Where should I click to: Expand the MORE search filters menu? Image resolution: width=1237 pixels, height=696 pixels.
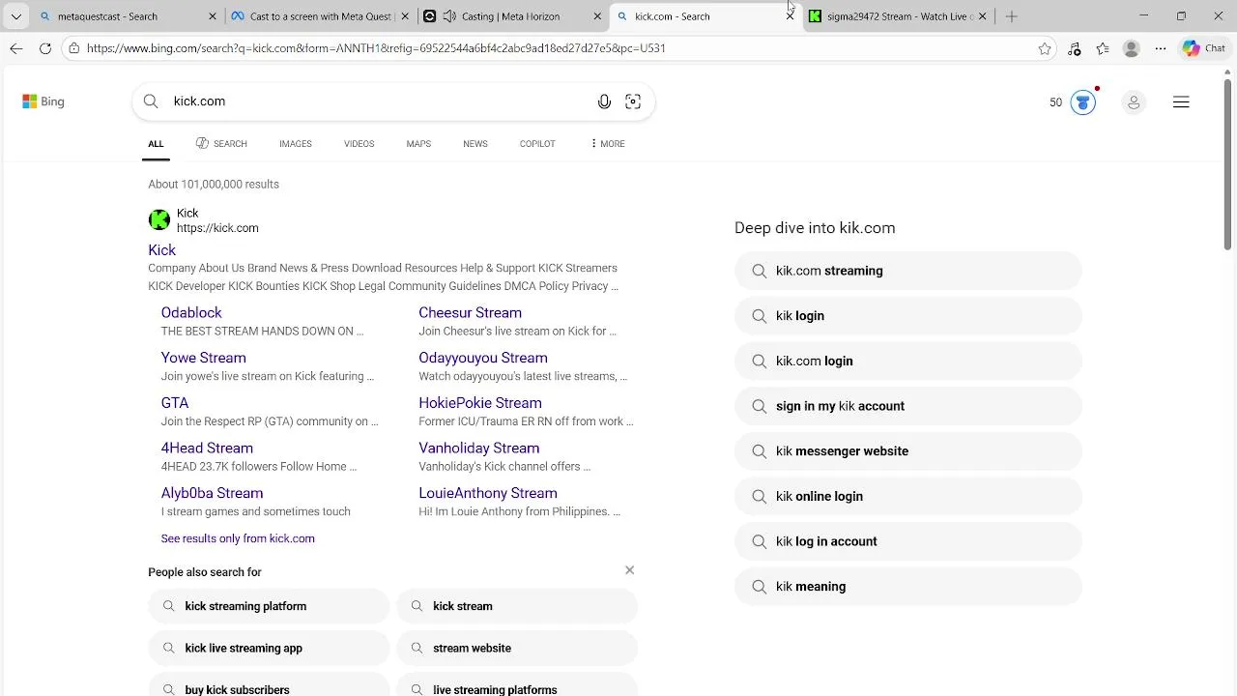pos(607,144)
